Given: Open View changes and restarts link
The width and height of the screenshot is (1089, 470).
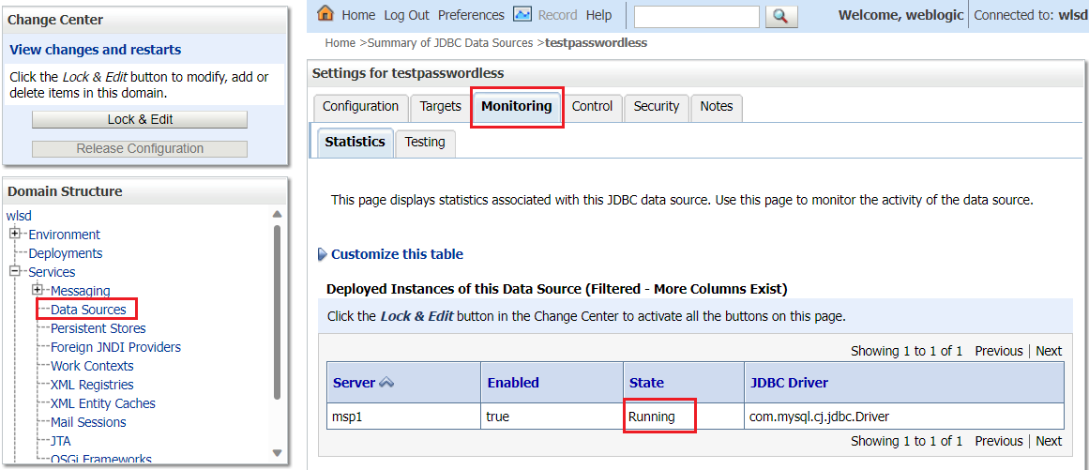Looking at the screenshot, I should pyautogui.click(x=96, y=50).
